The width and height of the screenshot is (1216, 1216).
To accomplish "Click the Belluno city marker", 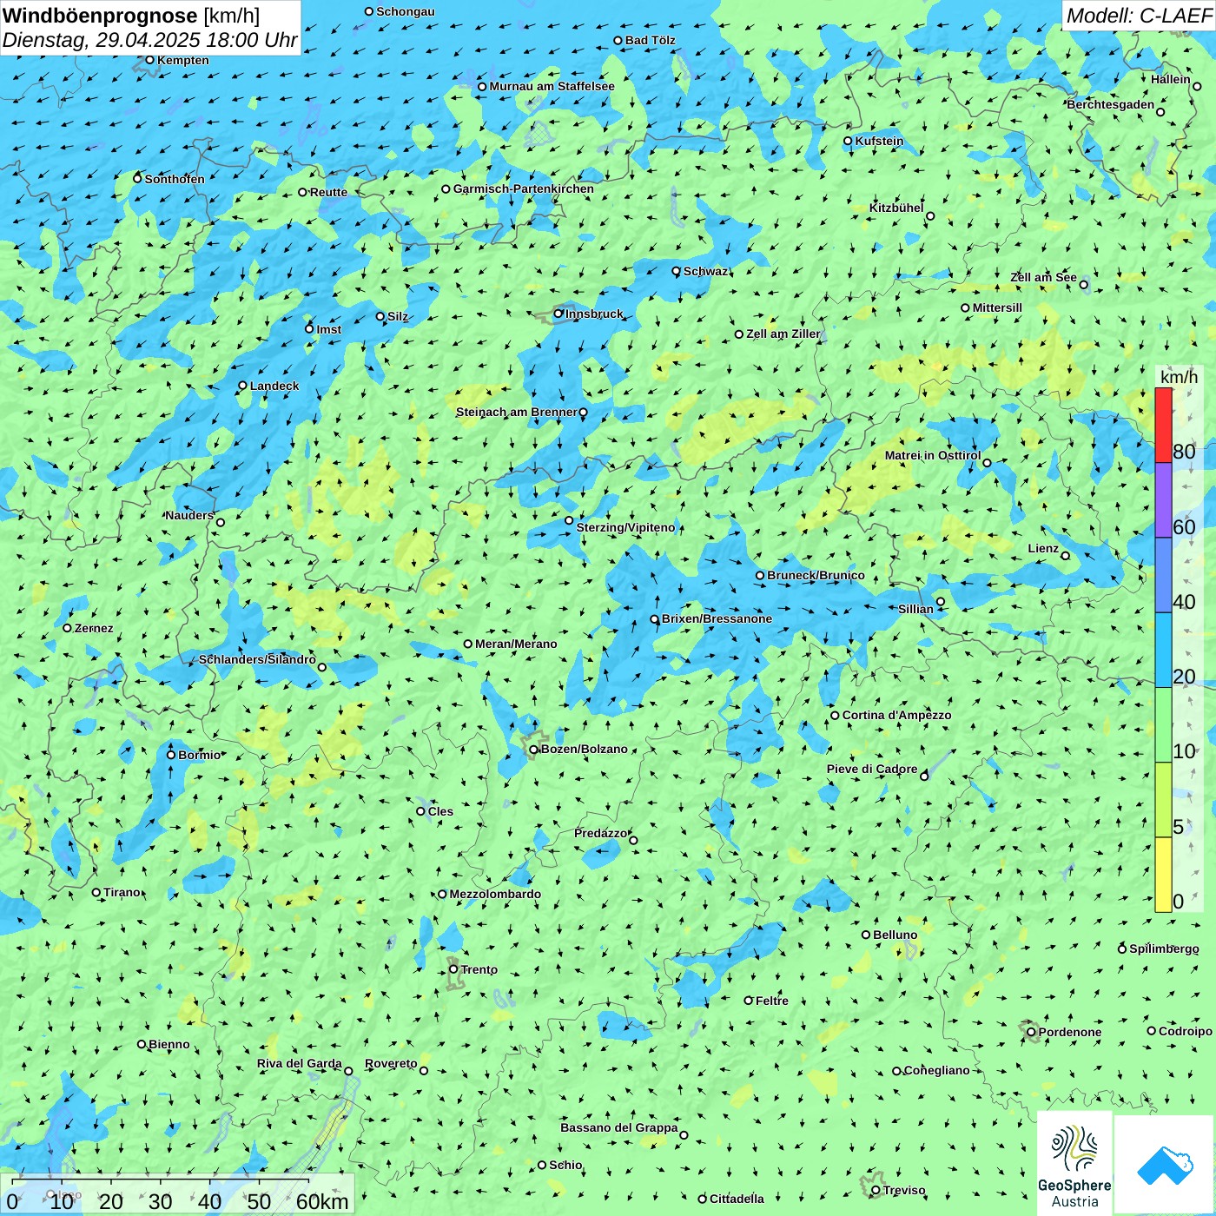I will pyautogui.click(x=866, y=935).
